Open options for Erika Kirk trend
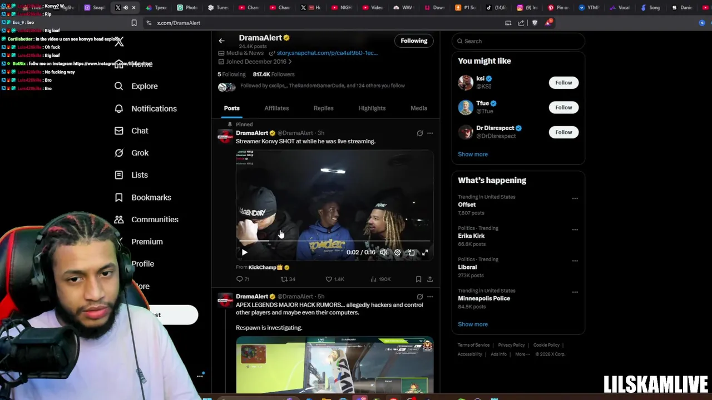Screen dimensions: 712x400 [x=575, y=229]
